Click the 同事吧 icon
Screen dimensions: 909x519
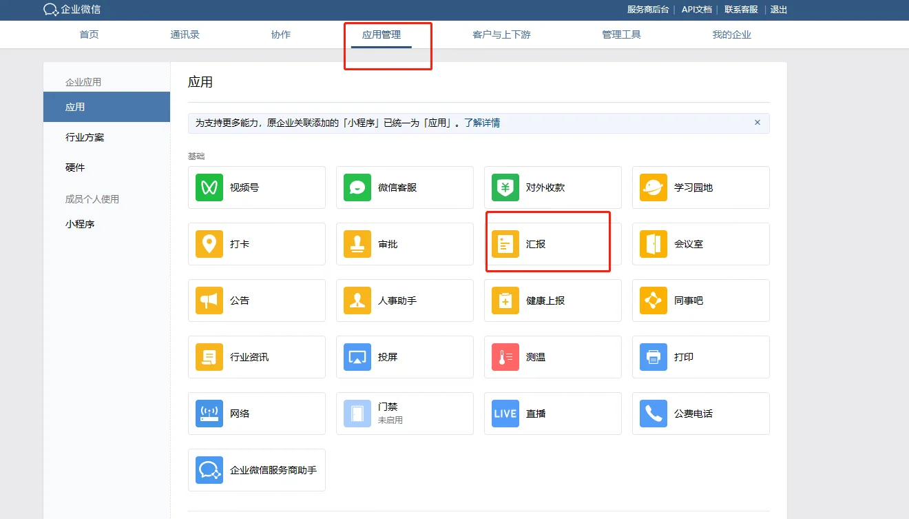(654, 301)
